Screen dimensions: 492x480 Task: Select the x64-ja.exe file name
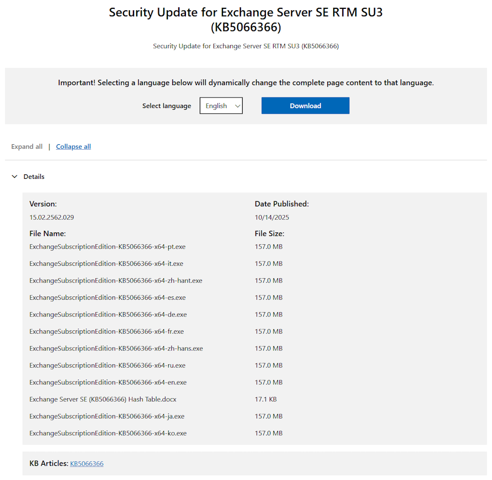point(107,416)
